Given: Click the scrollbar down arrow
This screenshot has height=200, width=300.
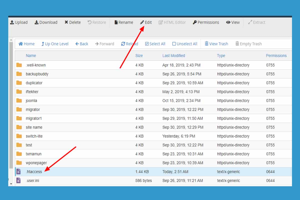Looking at the screenshot, I should (11, 184).
